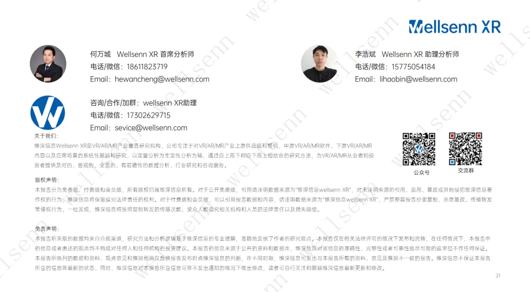530x292 pixels.
Task: Click the Wellsenn XR logo at top right
Action: pos(454,27)
